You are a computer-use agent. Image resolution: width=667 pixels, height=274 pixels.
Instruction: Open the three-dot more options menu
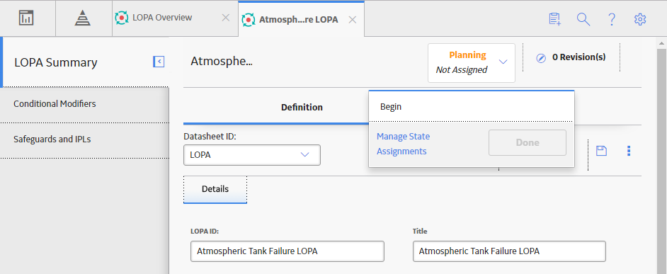(629, 151)
